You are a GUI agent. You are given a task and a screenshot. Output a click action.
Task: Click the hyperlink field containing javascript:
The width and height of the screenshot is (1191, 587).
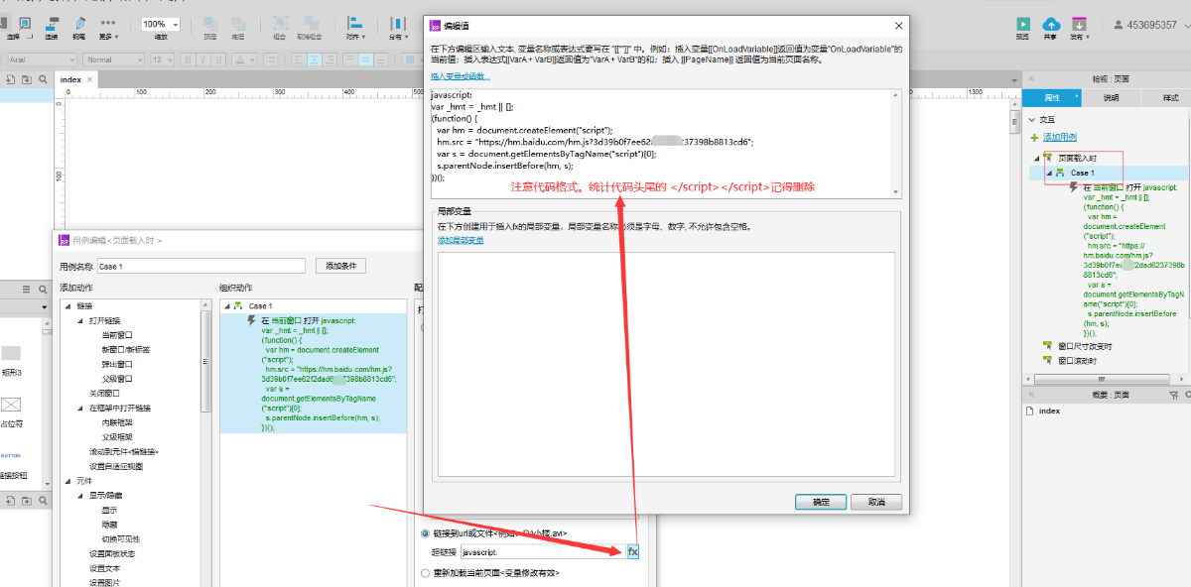coord(542,551)
